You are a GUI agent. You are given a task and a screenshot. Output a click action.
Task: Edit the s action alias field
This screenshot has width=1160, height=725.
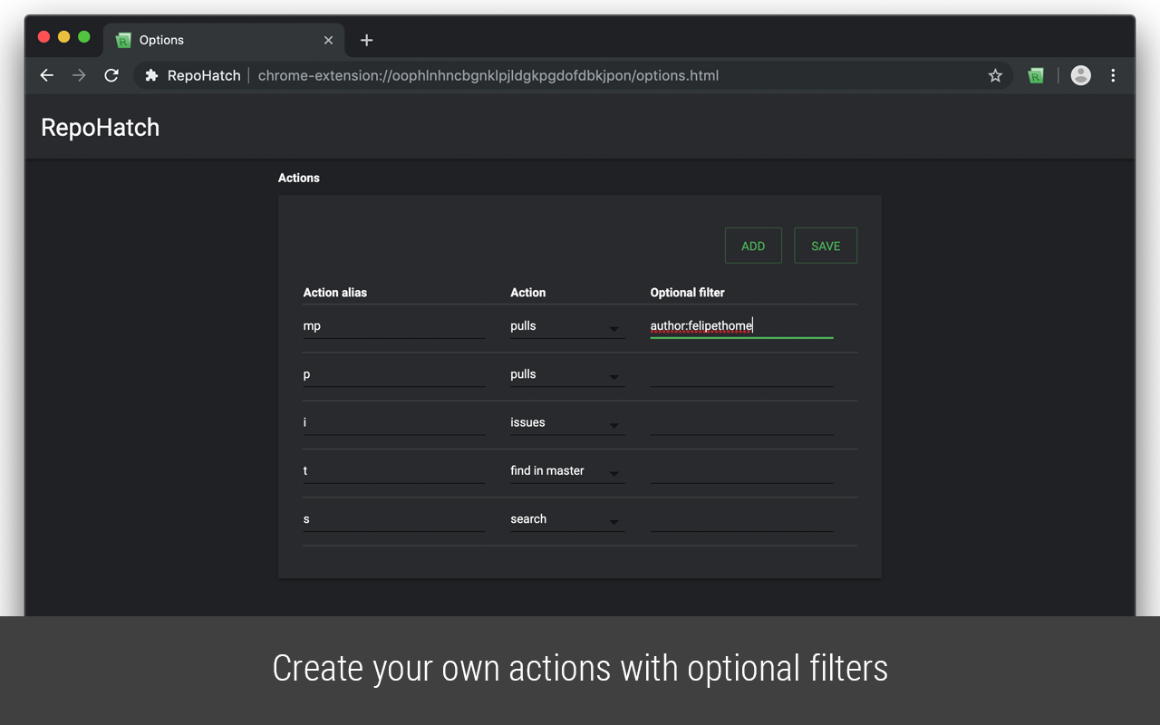tap(394, 519)
